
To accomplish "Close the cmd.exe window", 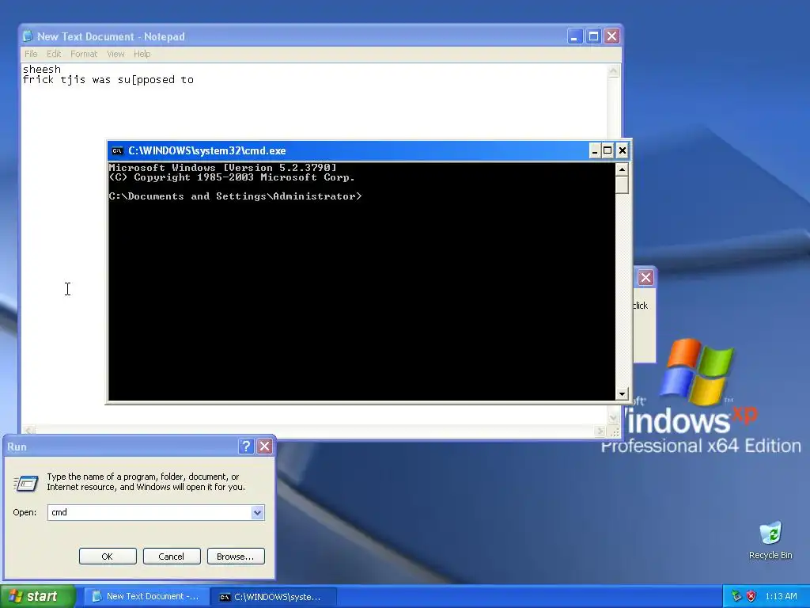I will tap(623, 150).
